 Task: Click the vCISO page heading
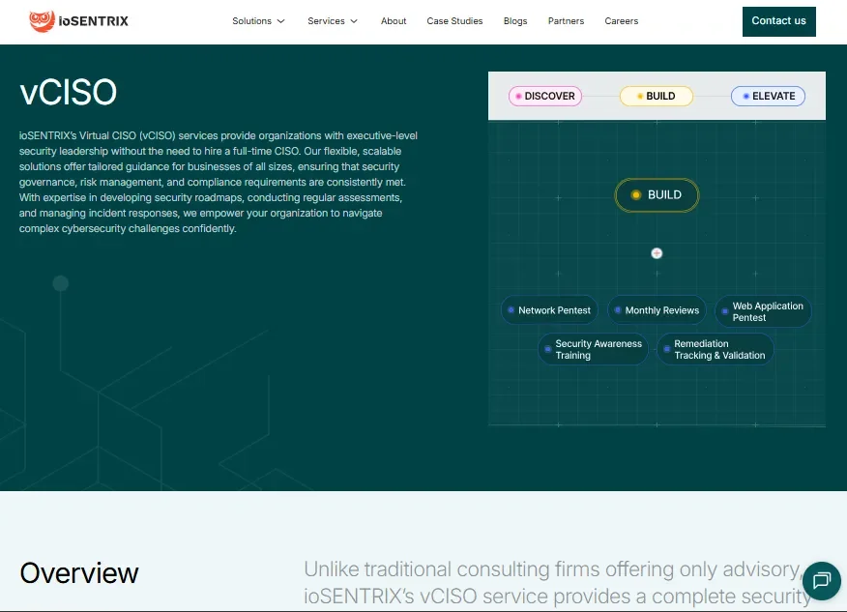tap(68, 92)
